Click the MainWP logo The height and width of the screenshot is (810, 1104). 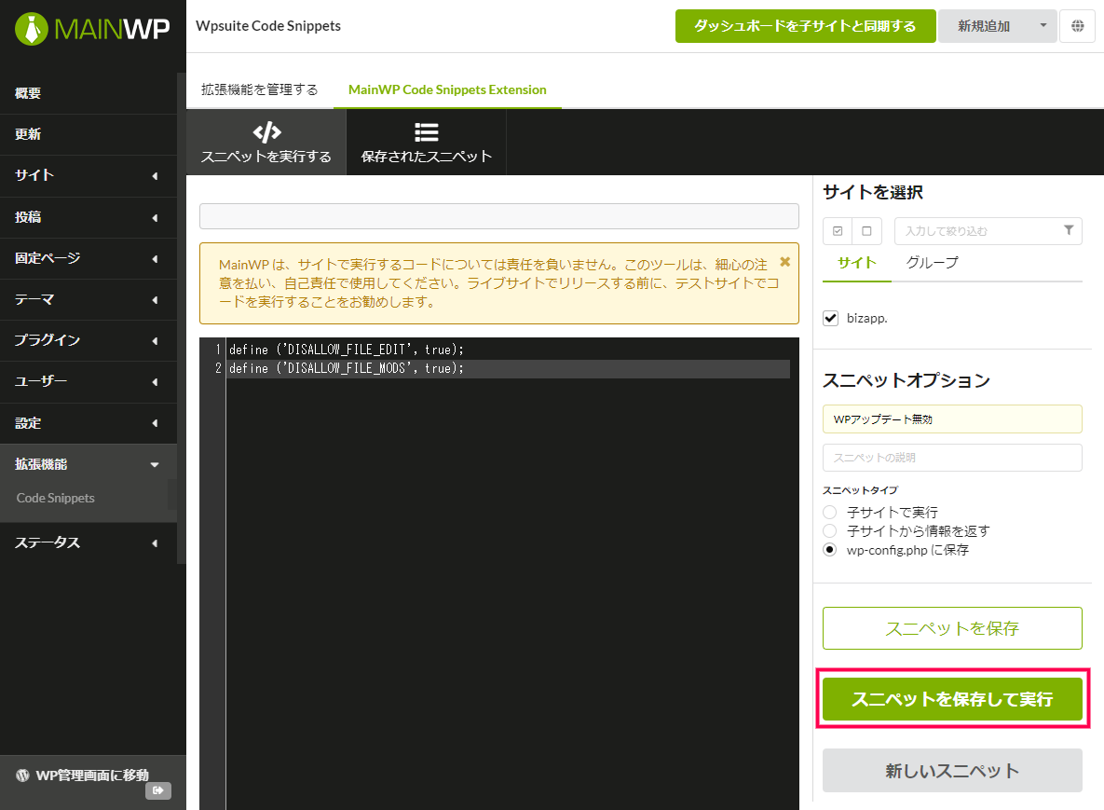tap(92, 29)
